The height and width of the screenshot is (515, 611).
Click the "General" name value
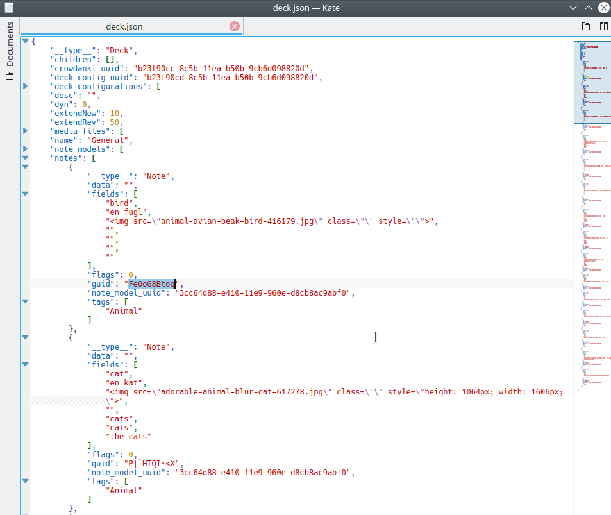(x=108, y=140)
